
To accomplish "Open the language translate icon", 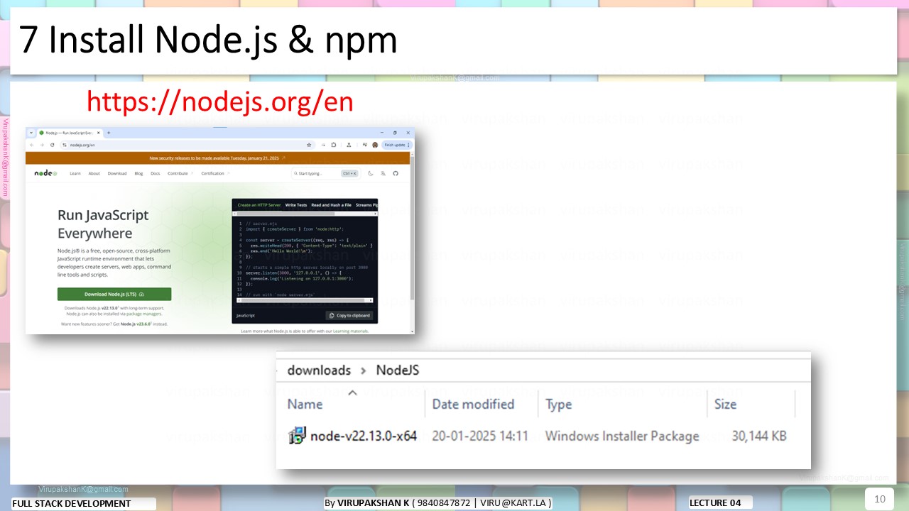I will [x=383, y=173].
